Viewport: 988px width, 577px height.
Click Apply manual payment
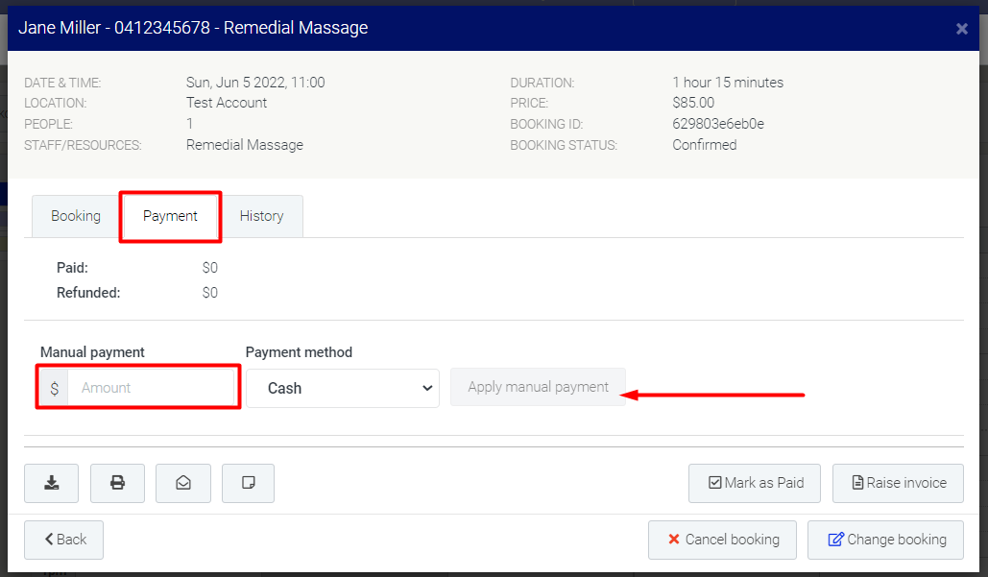(538, 387)
